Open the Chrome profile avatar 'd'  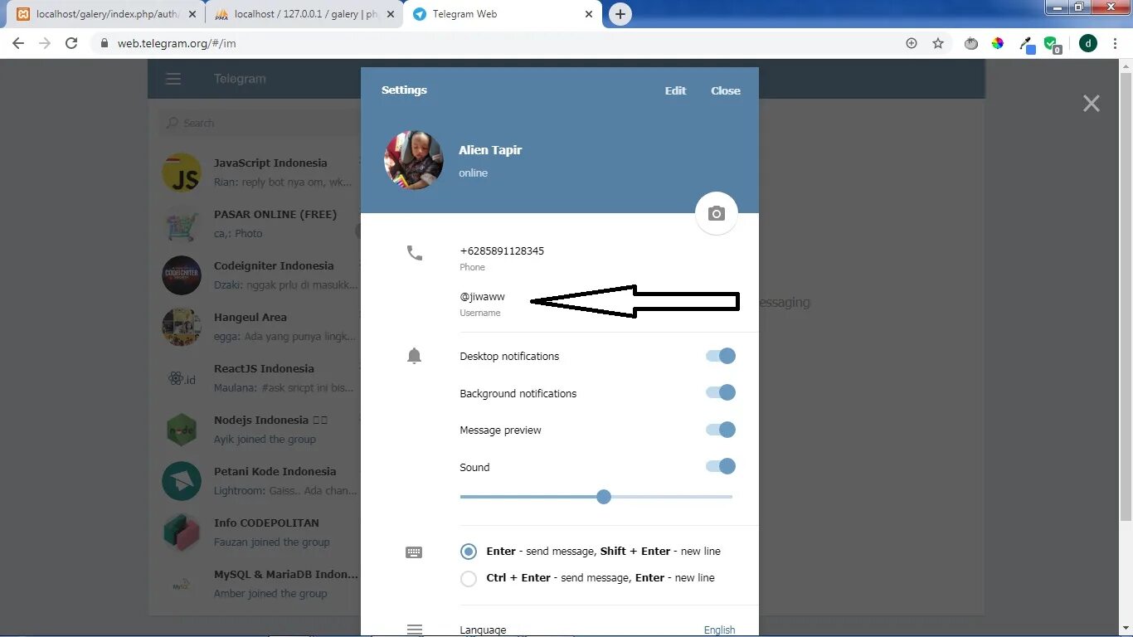pyautogui.click(x=1088, y=43)
